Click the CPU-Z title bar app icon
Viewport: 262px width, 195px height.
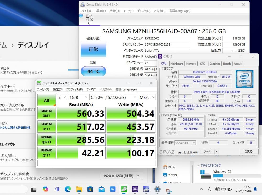point(160,56)
